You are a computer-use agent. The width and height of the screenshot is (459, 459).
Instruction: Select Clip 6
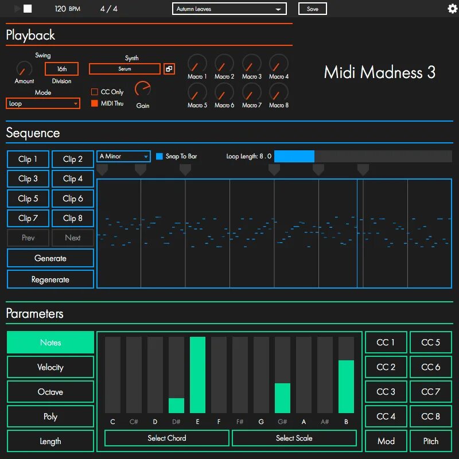pos(73,199)
